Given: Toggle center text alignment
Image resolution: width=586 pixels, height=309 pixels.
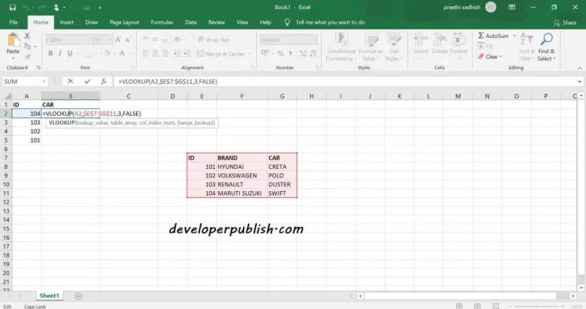Looking at the screenshot, I should 155,54.
